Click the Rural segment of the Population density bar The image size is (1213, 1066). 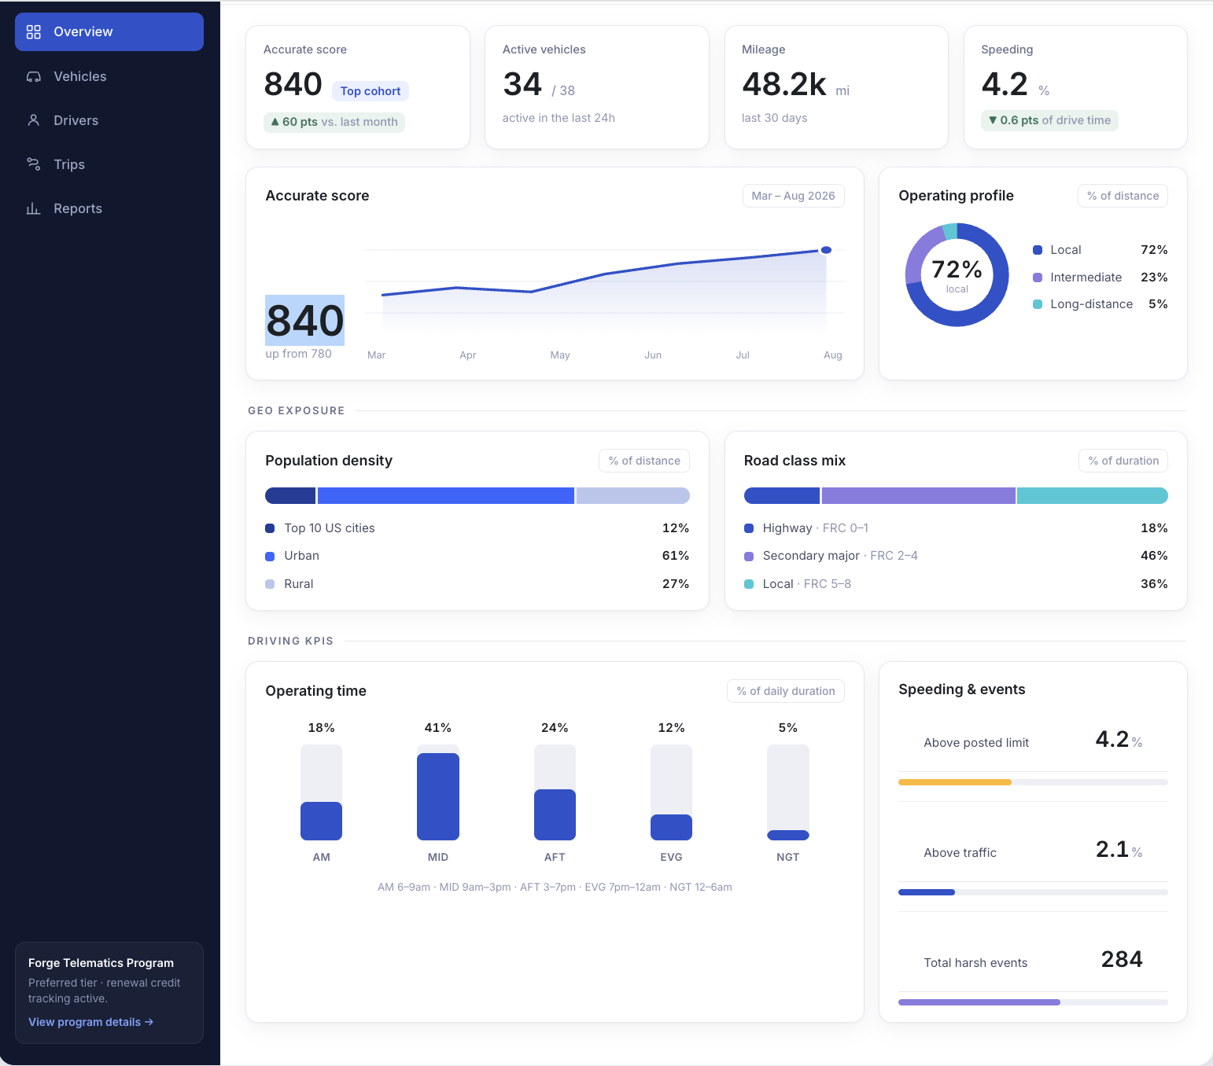click(633, 495)
